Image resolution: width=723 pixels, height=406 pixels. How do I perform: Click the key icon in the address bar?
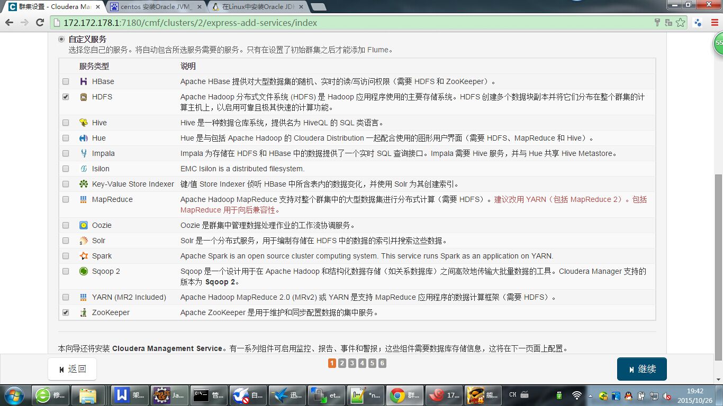click(x=657, y=23)
